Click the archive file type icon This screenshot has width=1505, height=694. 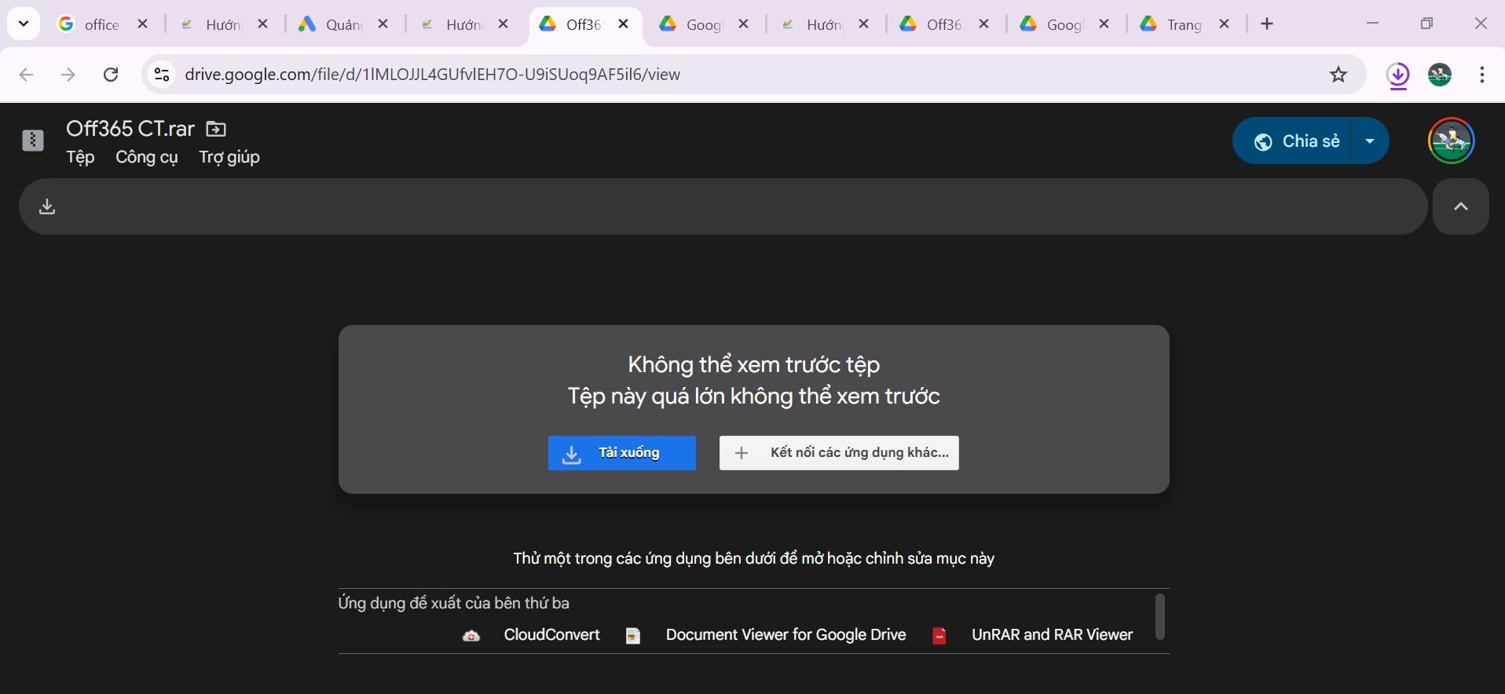[x=33, y=141]
